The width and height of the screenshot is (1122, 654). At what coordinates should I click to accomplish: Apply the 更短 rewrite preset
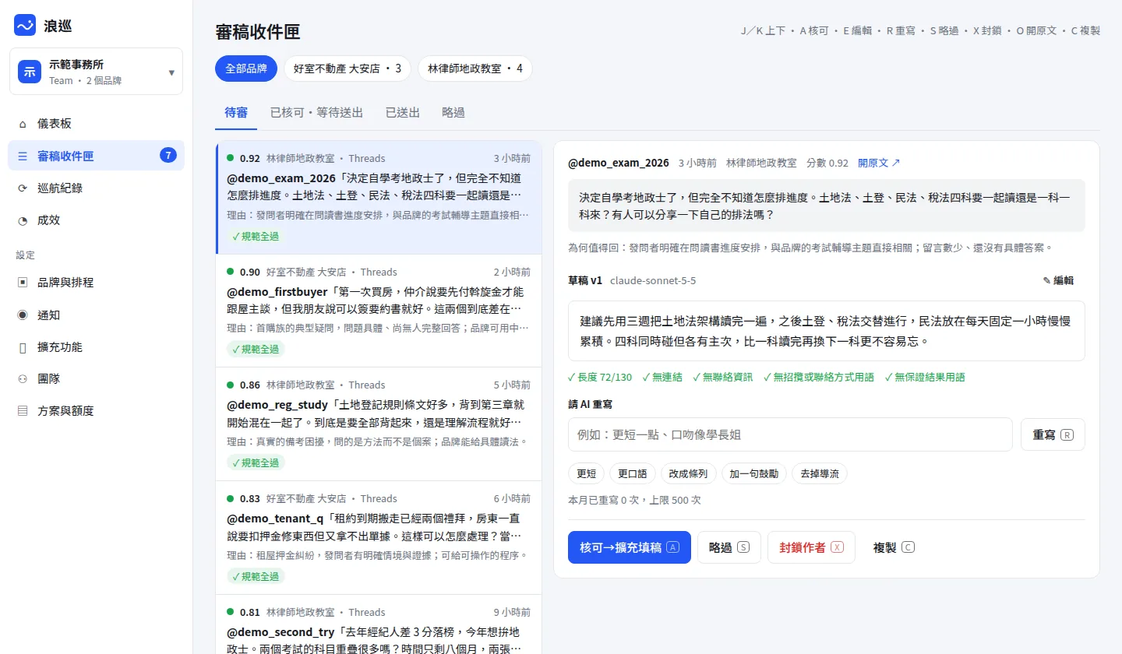587,473
